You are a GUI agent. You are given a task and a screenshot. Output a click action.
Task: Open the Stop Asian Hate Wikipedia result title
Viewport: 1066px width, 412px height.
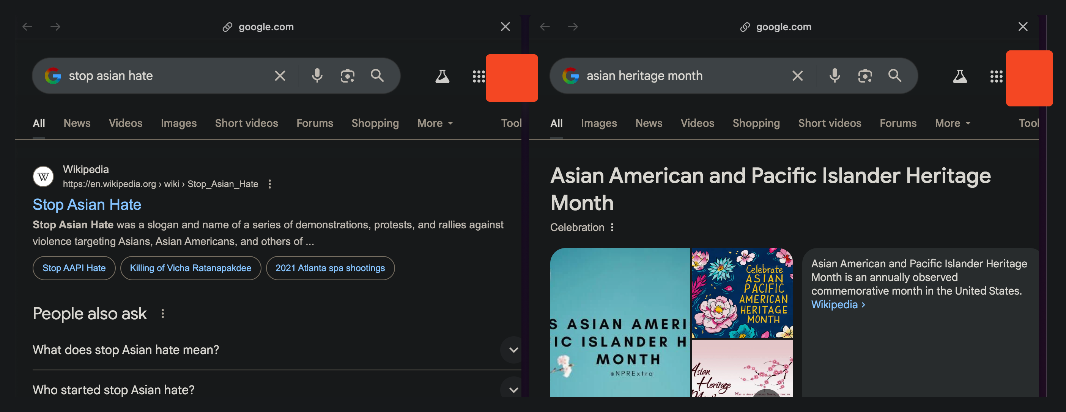coord(87,205)
